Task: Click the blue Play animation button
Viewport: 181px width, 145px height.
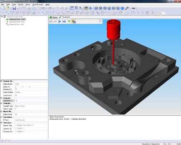Action: (x=60, y=21)
